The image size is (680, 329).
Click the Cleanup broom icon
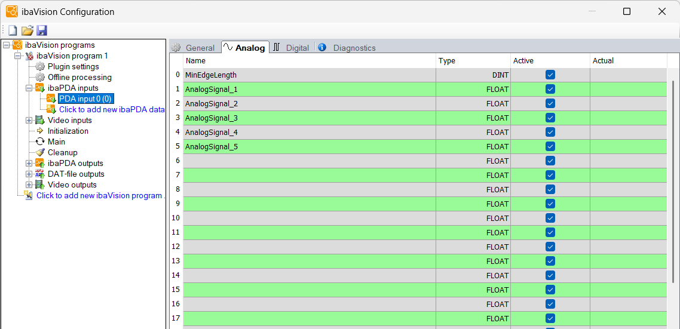40,152
